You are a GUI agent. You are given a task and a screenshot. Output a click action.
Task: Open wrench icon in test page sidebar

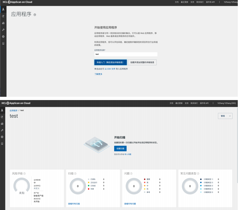(2, 130)
